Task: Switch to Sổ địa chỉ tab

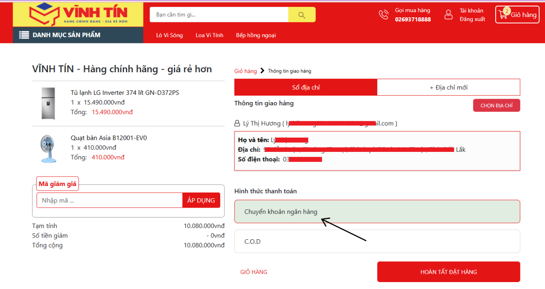Action: (306, 87)
